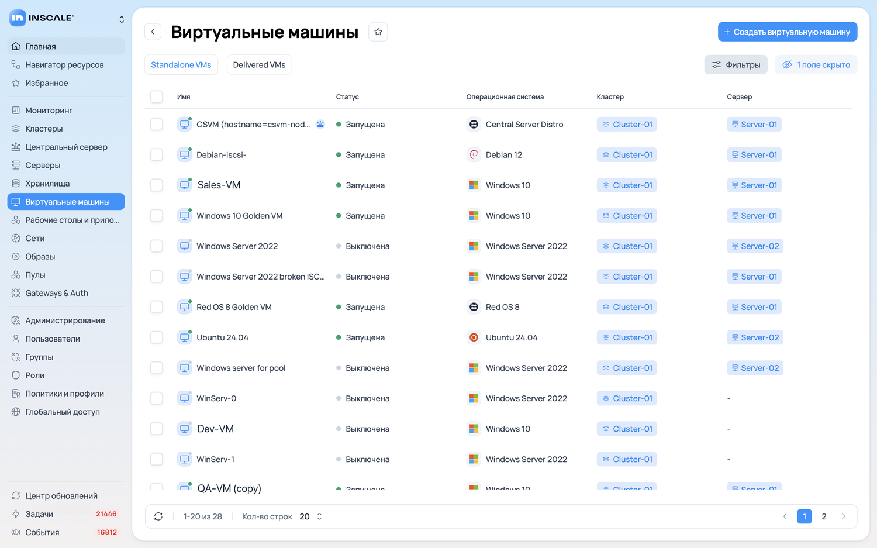877x548 pixels.
Task: Open the rows-per-page dropdown showing 20
Action: (x=311, y=516)
